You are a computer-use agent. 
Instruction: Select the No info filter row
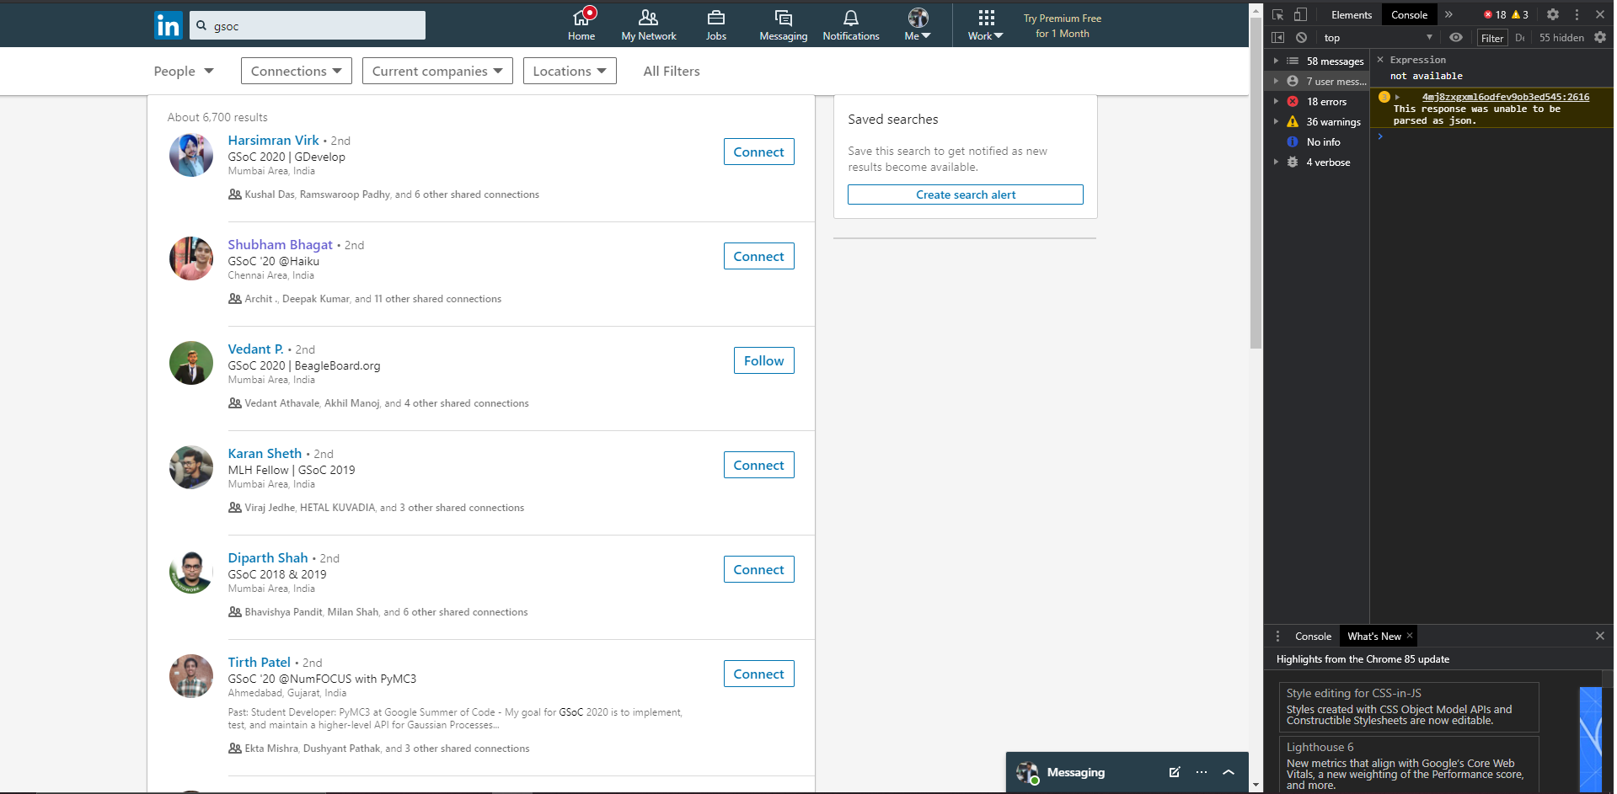point(1317,141)
